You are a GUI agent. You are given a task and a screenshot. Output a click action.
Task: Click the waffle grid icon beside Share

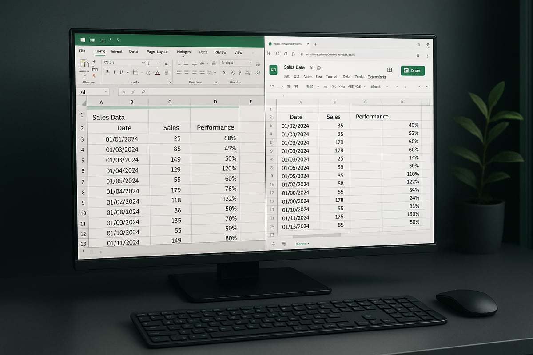390,70
